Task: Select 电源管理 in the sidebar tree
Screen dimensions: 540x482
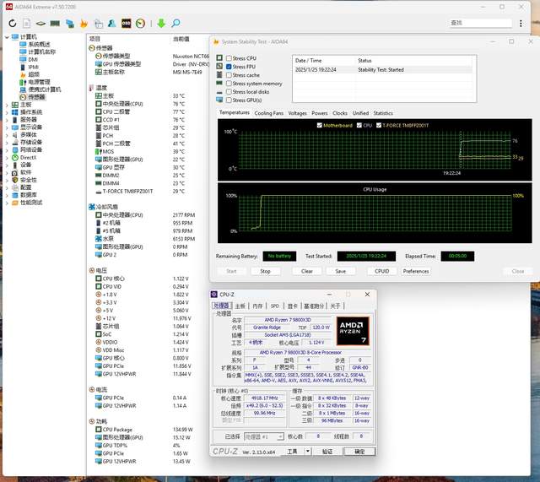Action: (39, 82)
